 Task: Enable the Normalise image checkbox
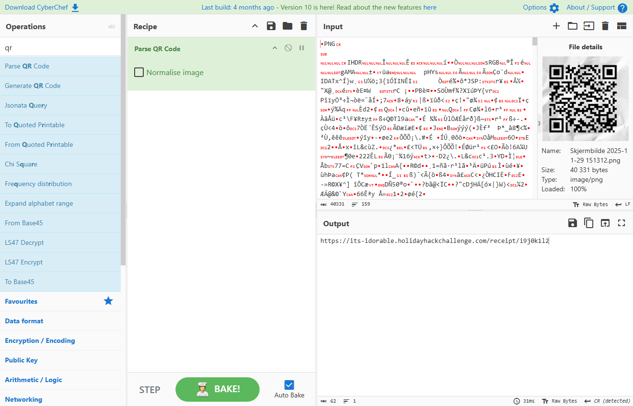click(139, 72)
